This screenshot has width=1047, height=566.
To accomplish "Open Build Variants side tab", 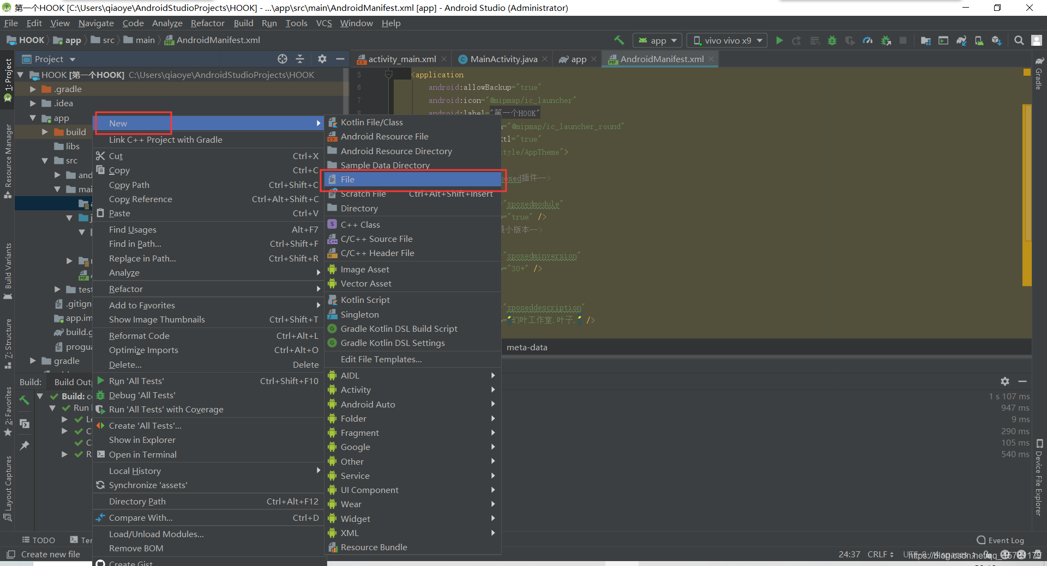I will coord(8,271).
